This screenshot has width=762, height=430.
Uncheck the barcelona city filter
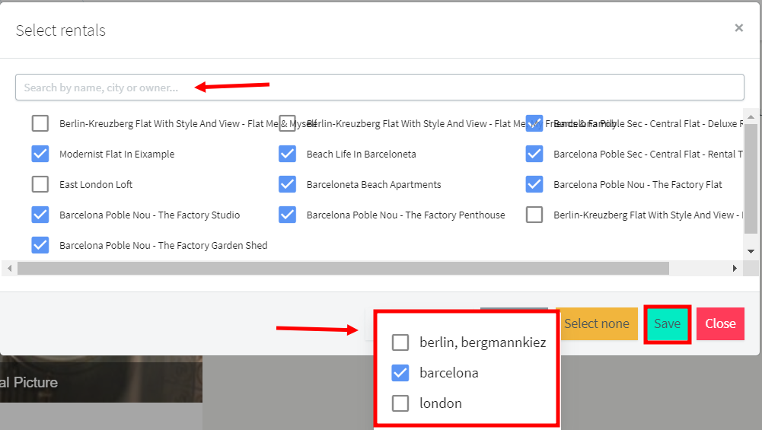[400, 373]
